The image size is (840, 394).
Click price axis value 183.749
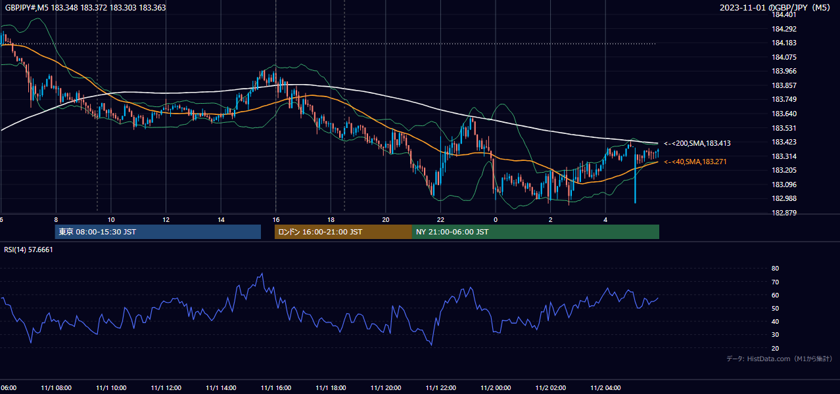(783, 100)
